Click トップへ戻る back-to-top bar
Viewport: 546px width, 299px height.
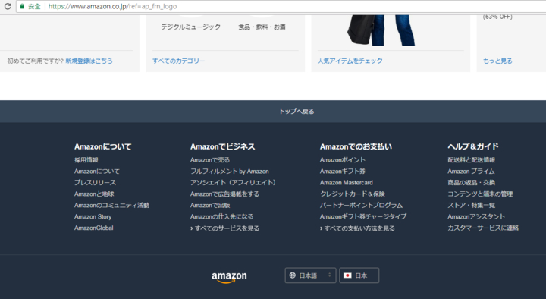pyautogui.click(x=273, y=111)
